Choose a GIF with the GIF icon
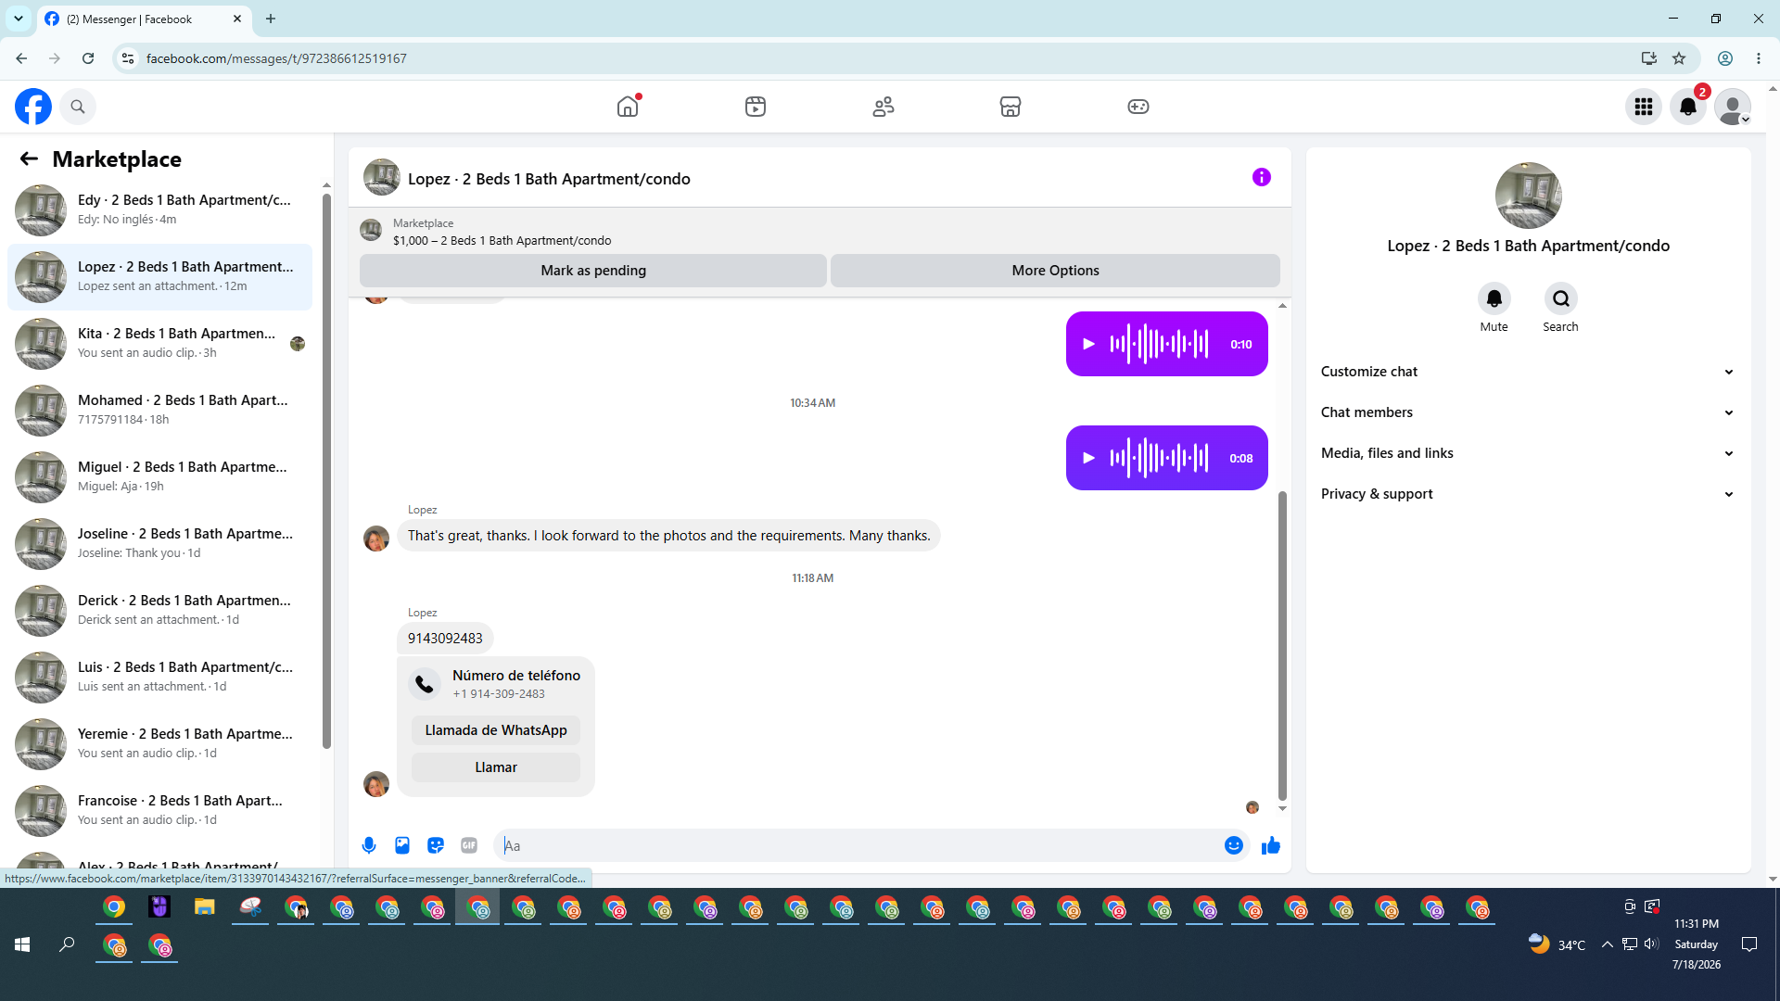The width and height of the screenshot is (1780, 1001). point(469,845)
